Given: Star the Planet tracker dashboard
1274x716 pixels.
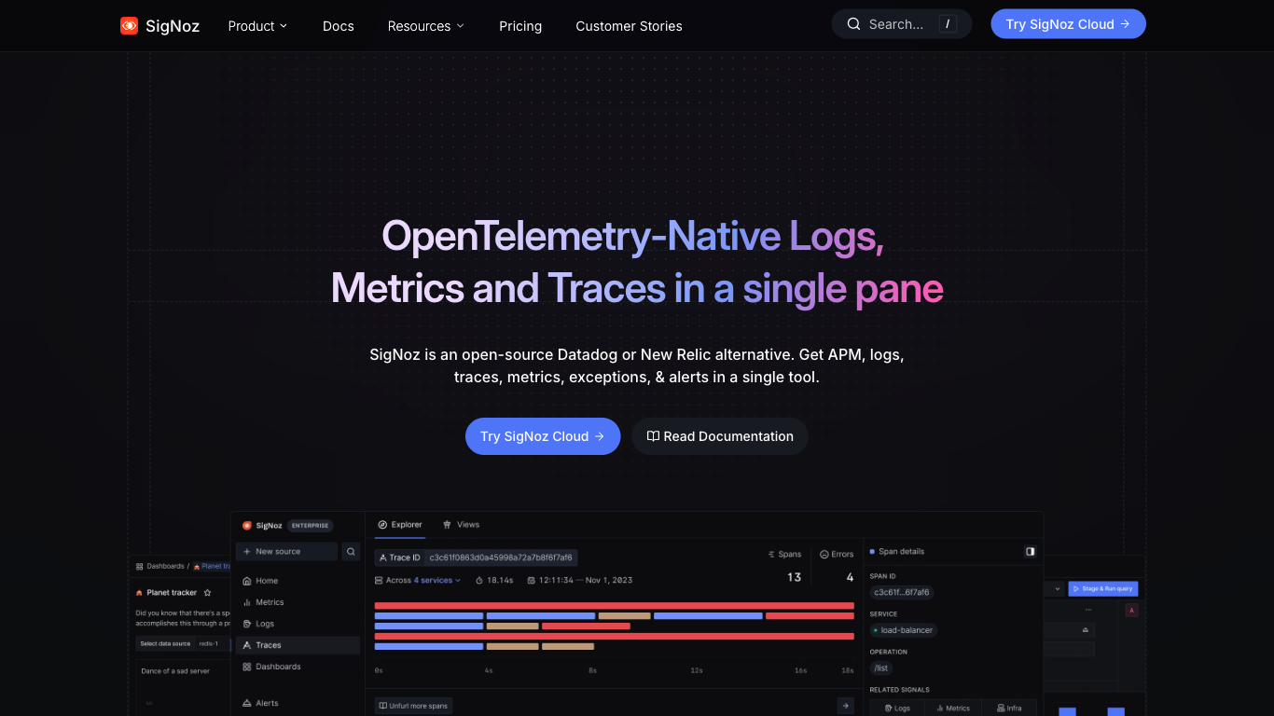Looking at the screenshot, I should (x=207, y=592).
